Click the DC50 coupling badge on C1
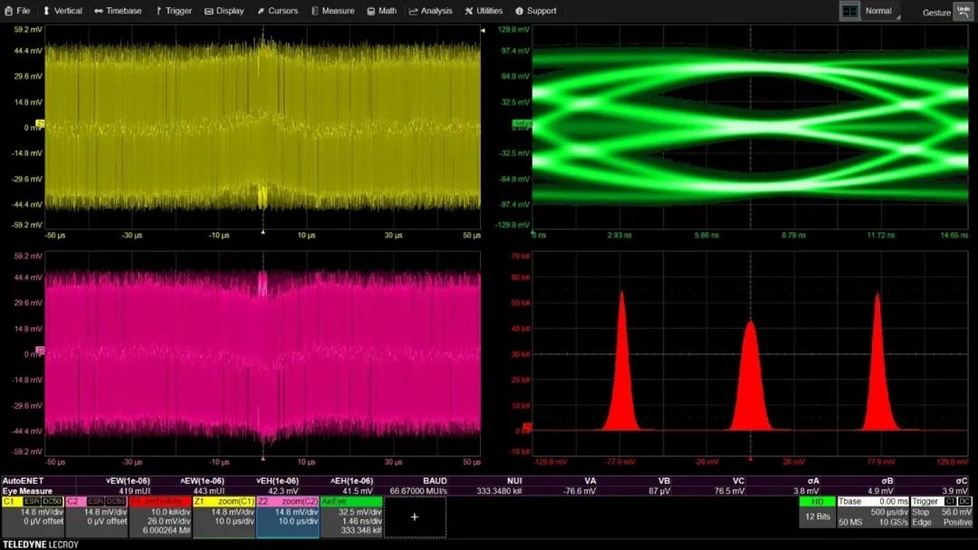Image resolution: width=978 pixels, height=550 pixels. 53,501
